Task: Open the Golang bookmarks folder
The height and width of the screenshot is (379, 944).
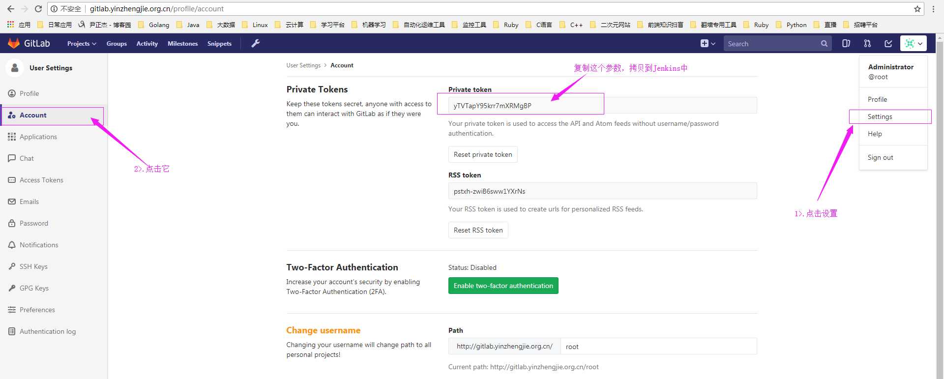Action: [x=154, y=25]
